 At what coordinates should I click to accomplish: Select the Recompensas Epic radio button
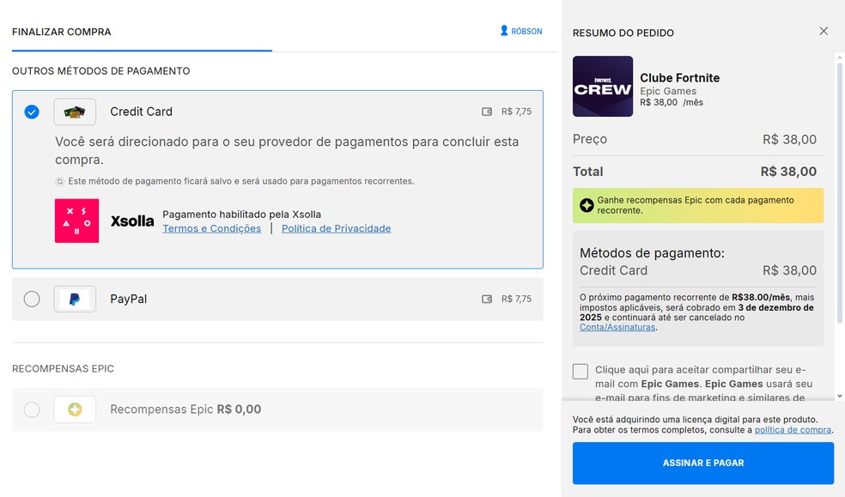tap(32, 409)
